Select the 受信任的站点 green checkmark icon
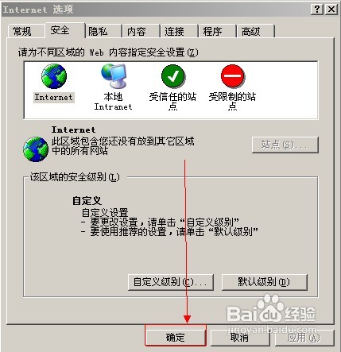The image size is (341, 352). [173, 76]
